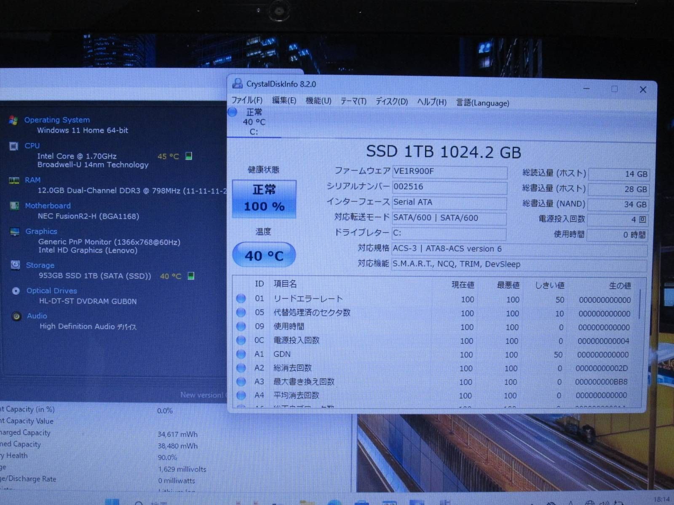Click the 最悪値 column header

(508, 285)
